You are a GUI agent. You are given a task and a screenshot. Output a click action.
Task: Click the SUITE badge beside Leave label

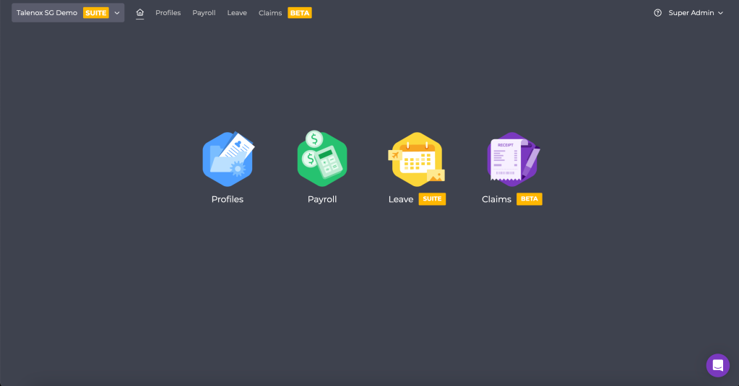point(432,199)
